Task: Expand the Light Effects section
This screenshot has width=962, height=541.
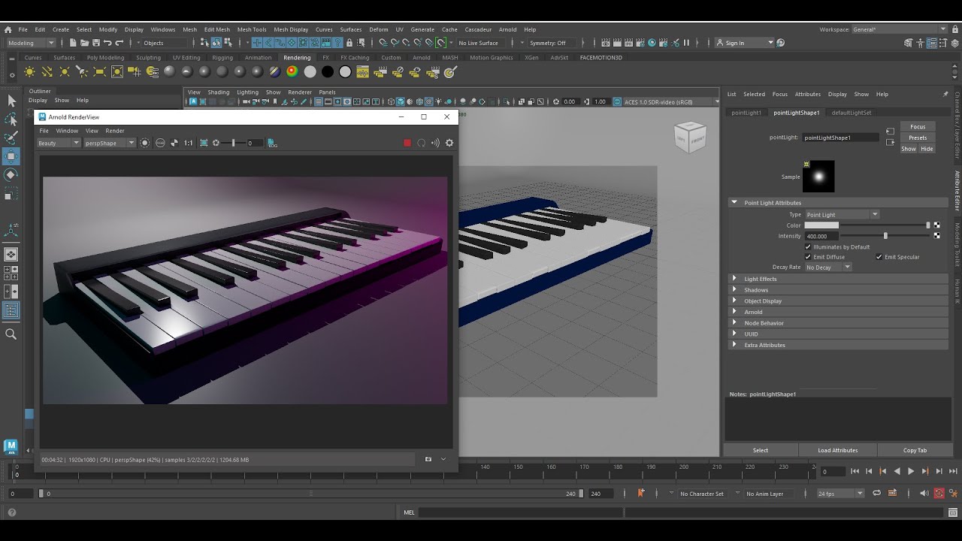Action: (x=839, y=279)
